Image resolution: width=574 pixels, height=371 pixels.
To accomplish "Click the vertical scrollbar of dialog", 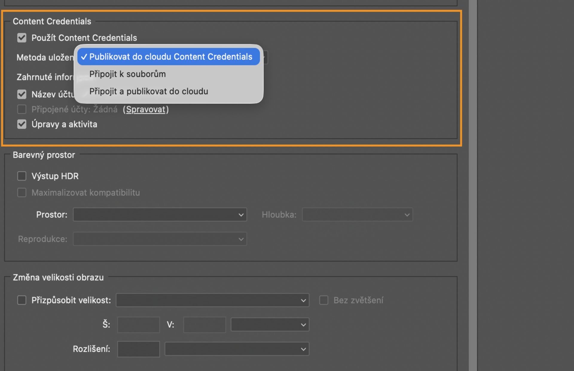I will [473, 185].
